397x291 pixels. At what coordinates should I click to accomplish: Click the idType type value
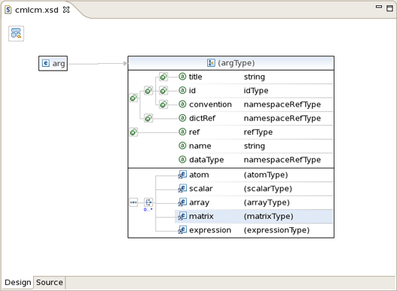[x=256, y=90]
